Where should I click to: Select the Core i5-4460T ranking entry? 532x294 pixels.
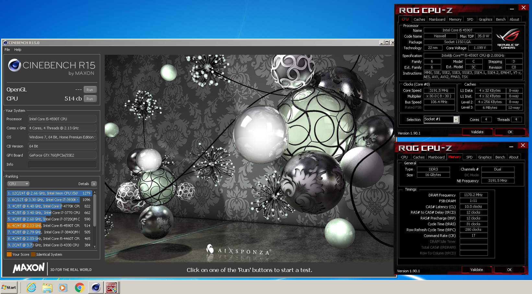tap(49, 239)
